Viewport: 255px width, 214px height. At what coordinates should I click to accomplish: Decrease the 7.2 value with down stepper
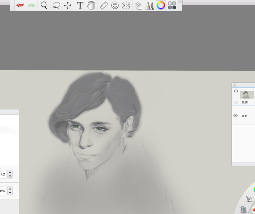10,176
